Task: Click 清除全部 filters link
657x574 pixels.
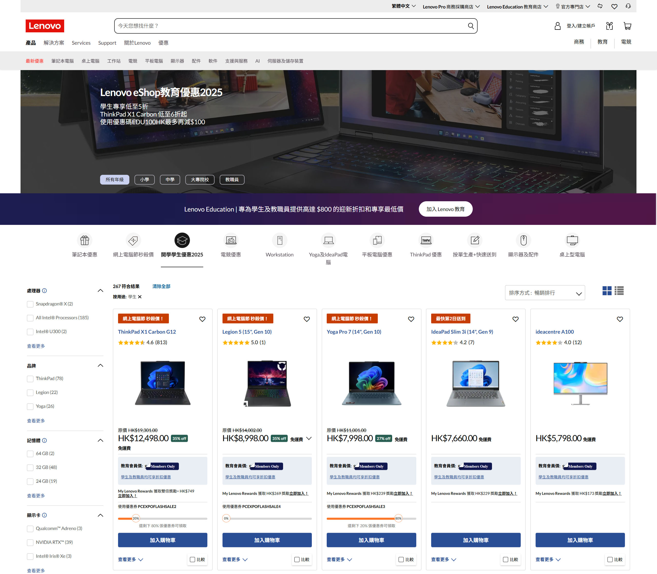Action: coord(161,286)
